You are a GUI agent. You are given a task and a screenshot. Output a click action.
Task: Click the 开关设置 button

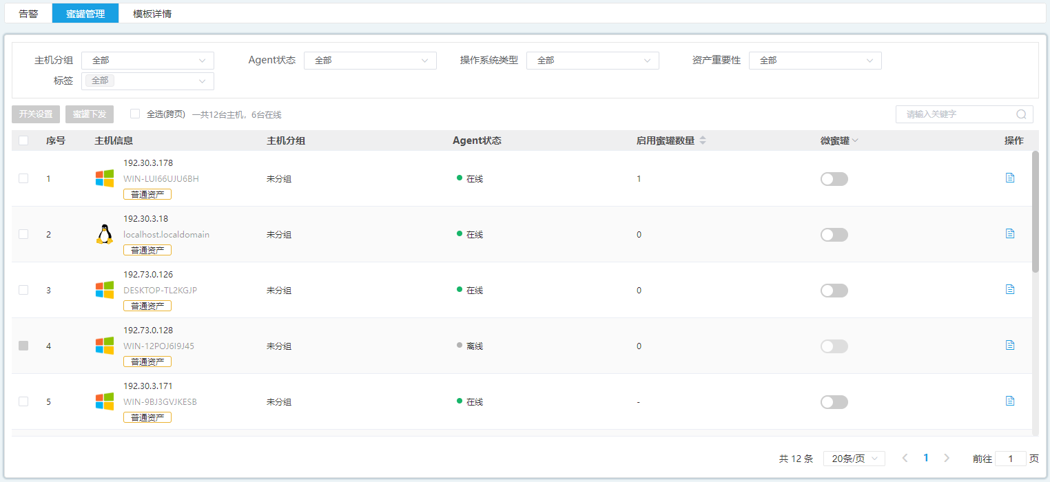(x=36, y=114)
